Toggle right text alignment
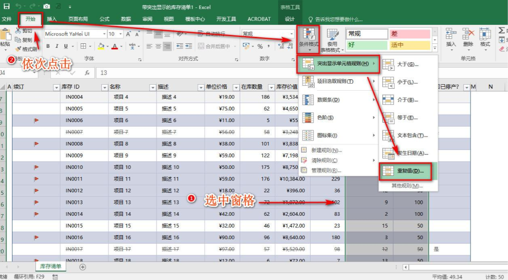508x280 pixels. [167, 46]
